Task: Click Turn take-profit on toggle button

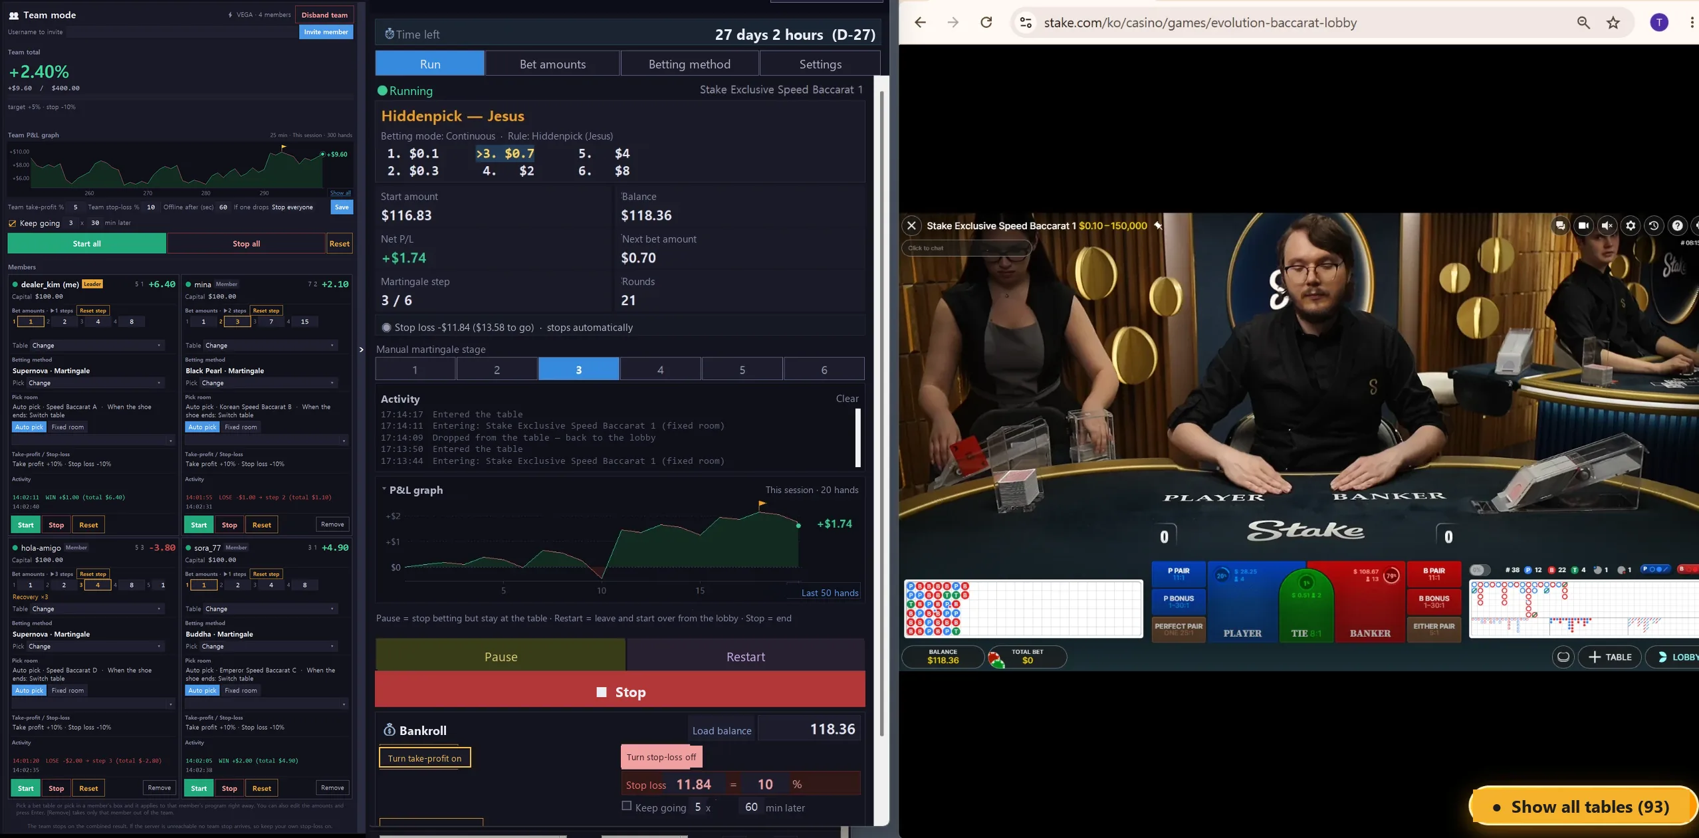Action: pyautogui.click(x=425, y=758)
